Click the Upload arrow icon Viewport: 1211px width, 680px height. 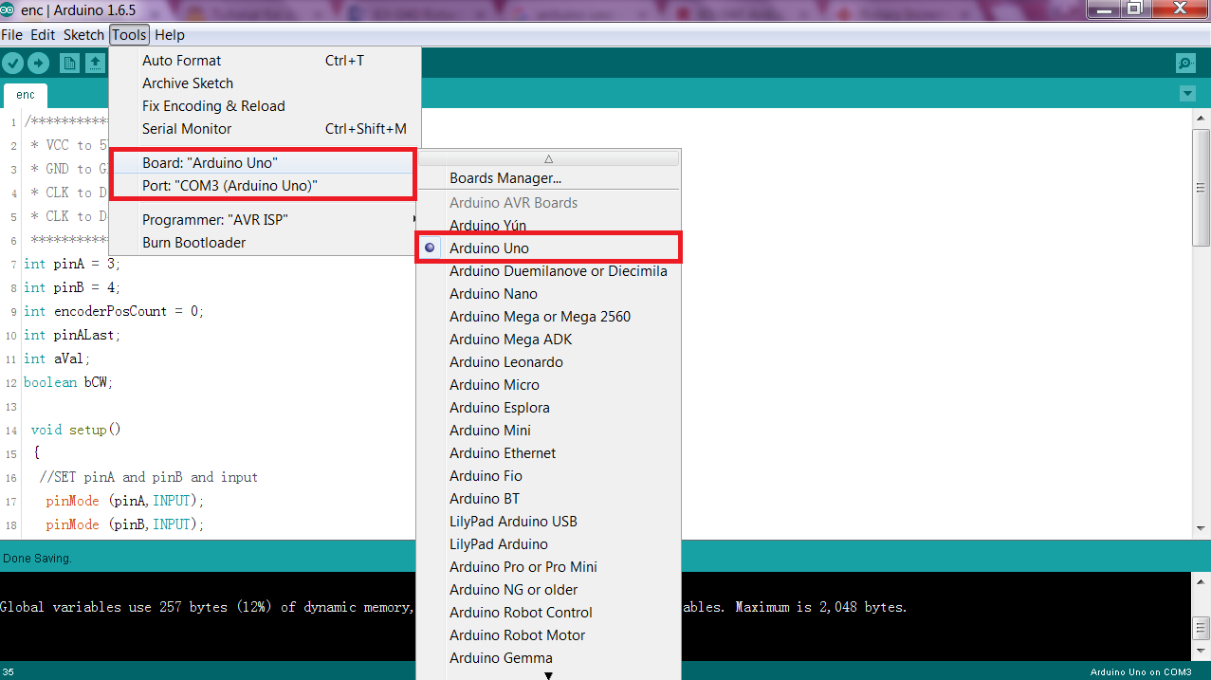click(38, 63)
